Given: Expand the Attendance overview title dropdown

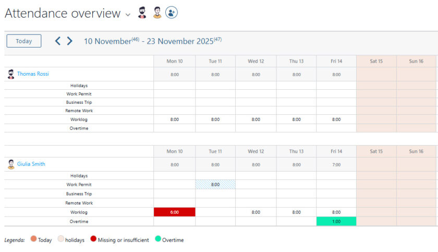Looking at the screenshot, I should [128, 15].
